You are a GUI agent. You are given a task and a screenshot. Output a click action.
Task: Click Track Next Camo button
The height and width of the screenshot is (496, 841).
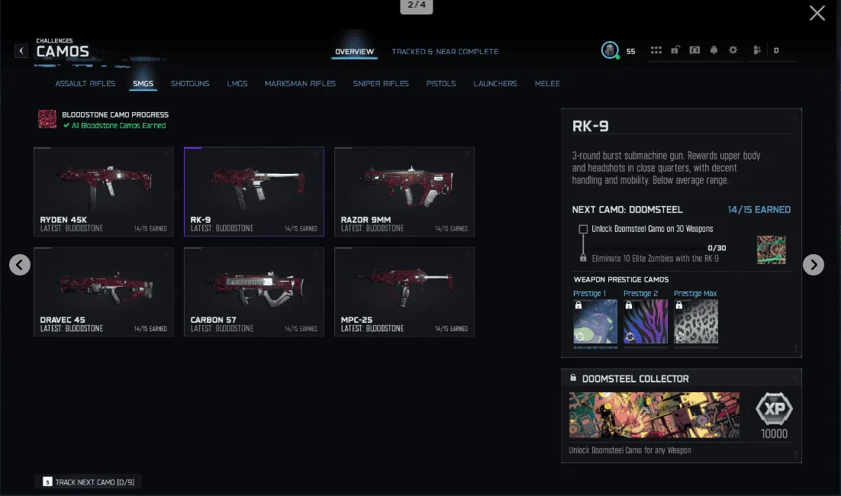[89, 482]
